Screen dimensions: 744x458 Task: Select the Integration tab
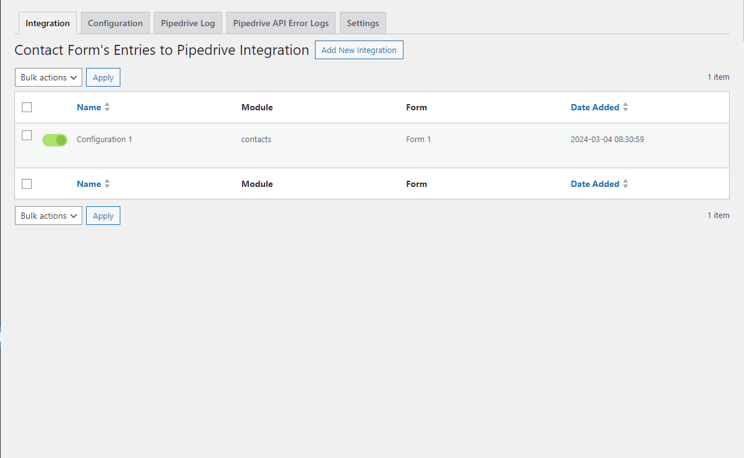point(47,23)
